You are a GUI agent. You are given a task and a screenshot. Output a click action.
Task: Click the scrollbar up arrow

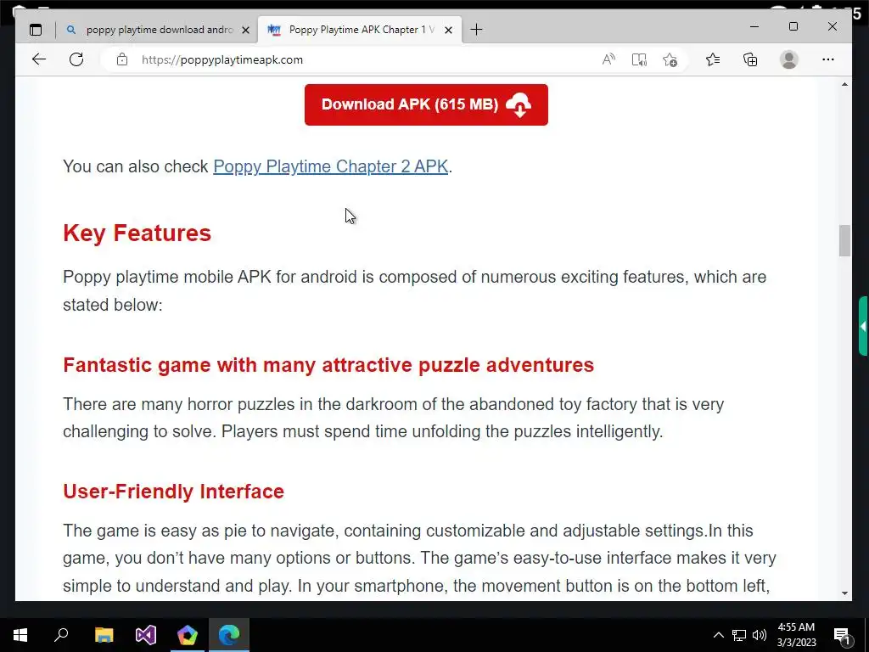[844, 84]
